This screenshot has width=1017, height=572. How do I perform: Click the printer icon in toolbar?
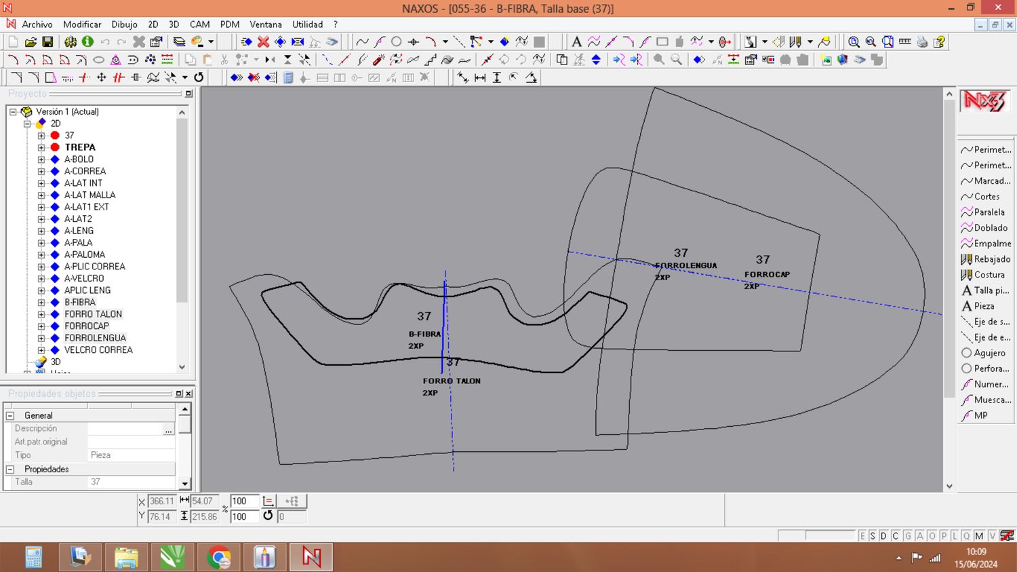pos(922,42)
